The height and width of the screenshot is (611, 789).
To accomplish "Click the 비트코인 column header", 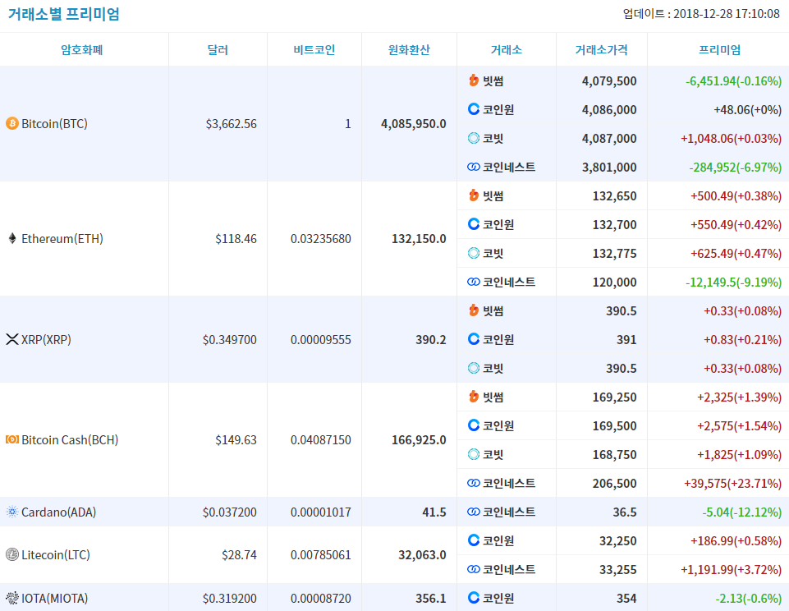I will point(314,50).
